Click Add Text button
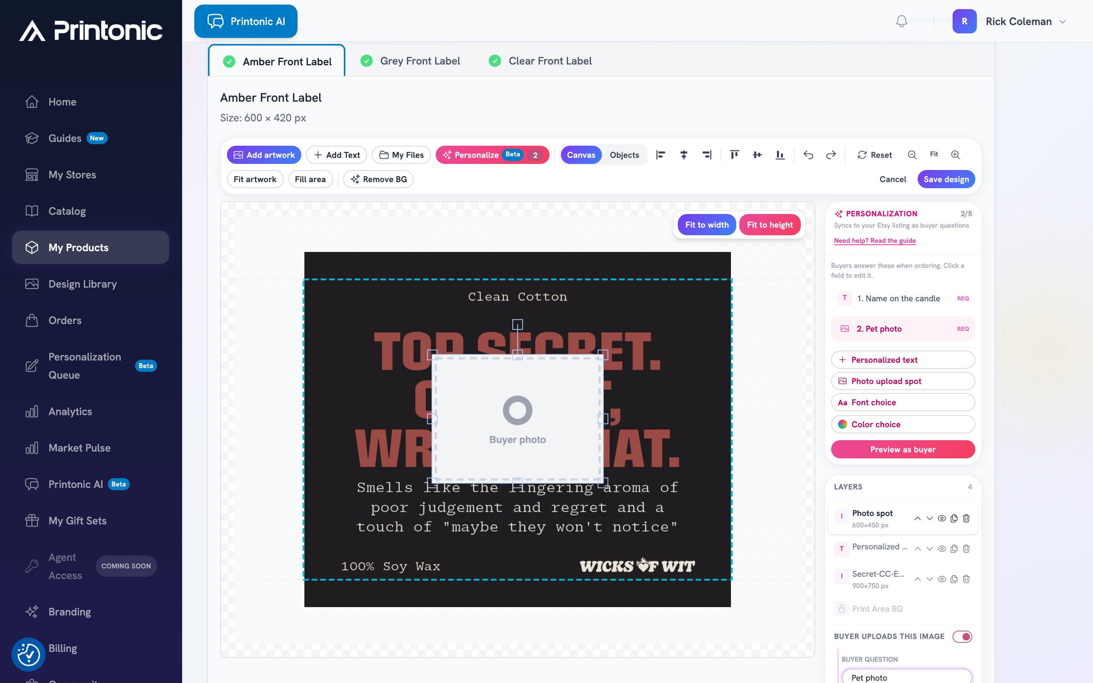This screenshot has width=1093, height=683. pos(337,155)
